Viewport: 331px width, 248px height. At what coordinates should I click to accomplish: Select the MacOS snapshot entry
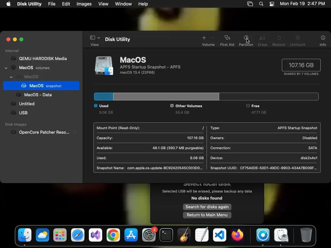41,86
